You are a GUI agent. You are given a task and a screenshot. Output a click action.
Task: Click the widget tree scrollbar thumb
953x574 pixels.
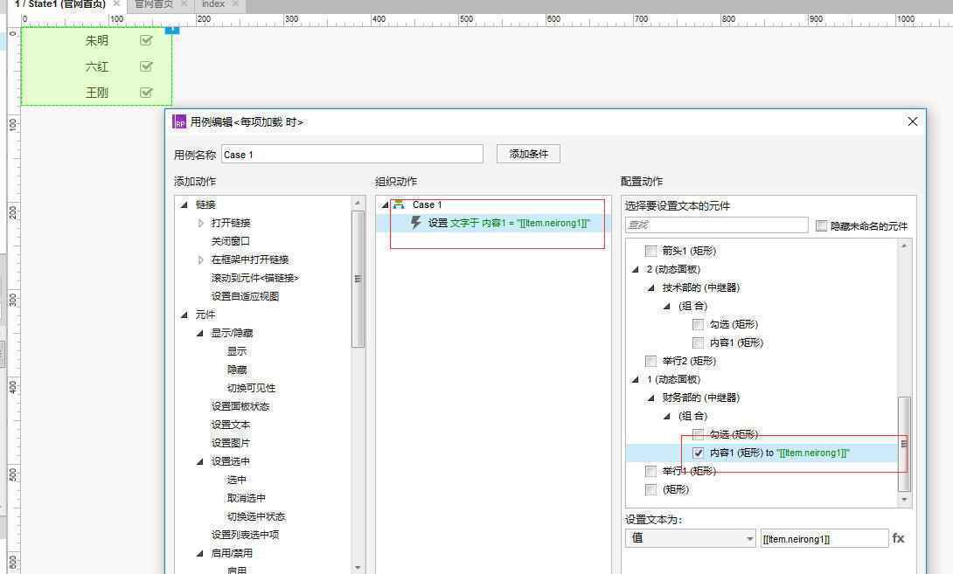tap(904, 444)
